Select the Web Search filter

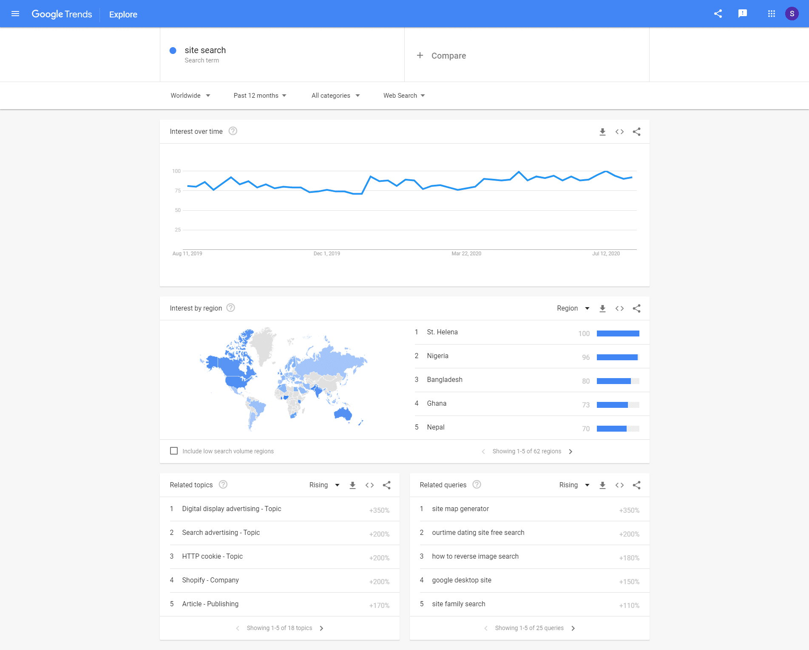tap(403, 95)
